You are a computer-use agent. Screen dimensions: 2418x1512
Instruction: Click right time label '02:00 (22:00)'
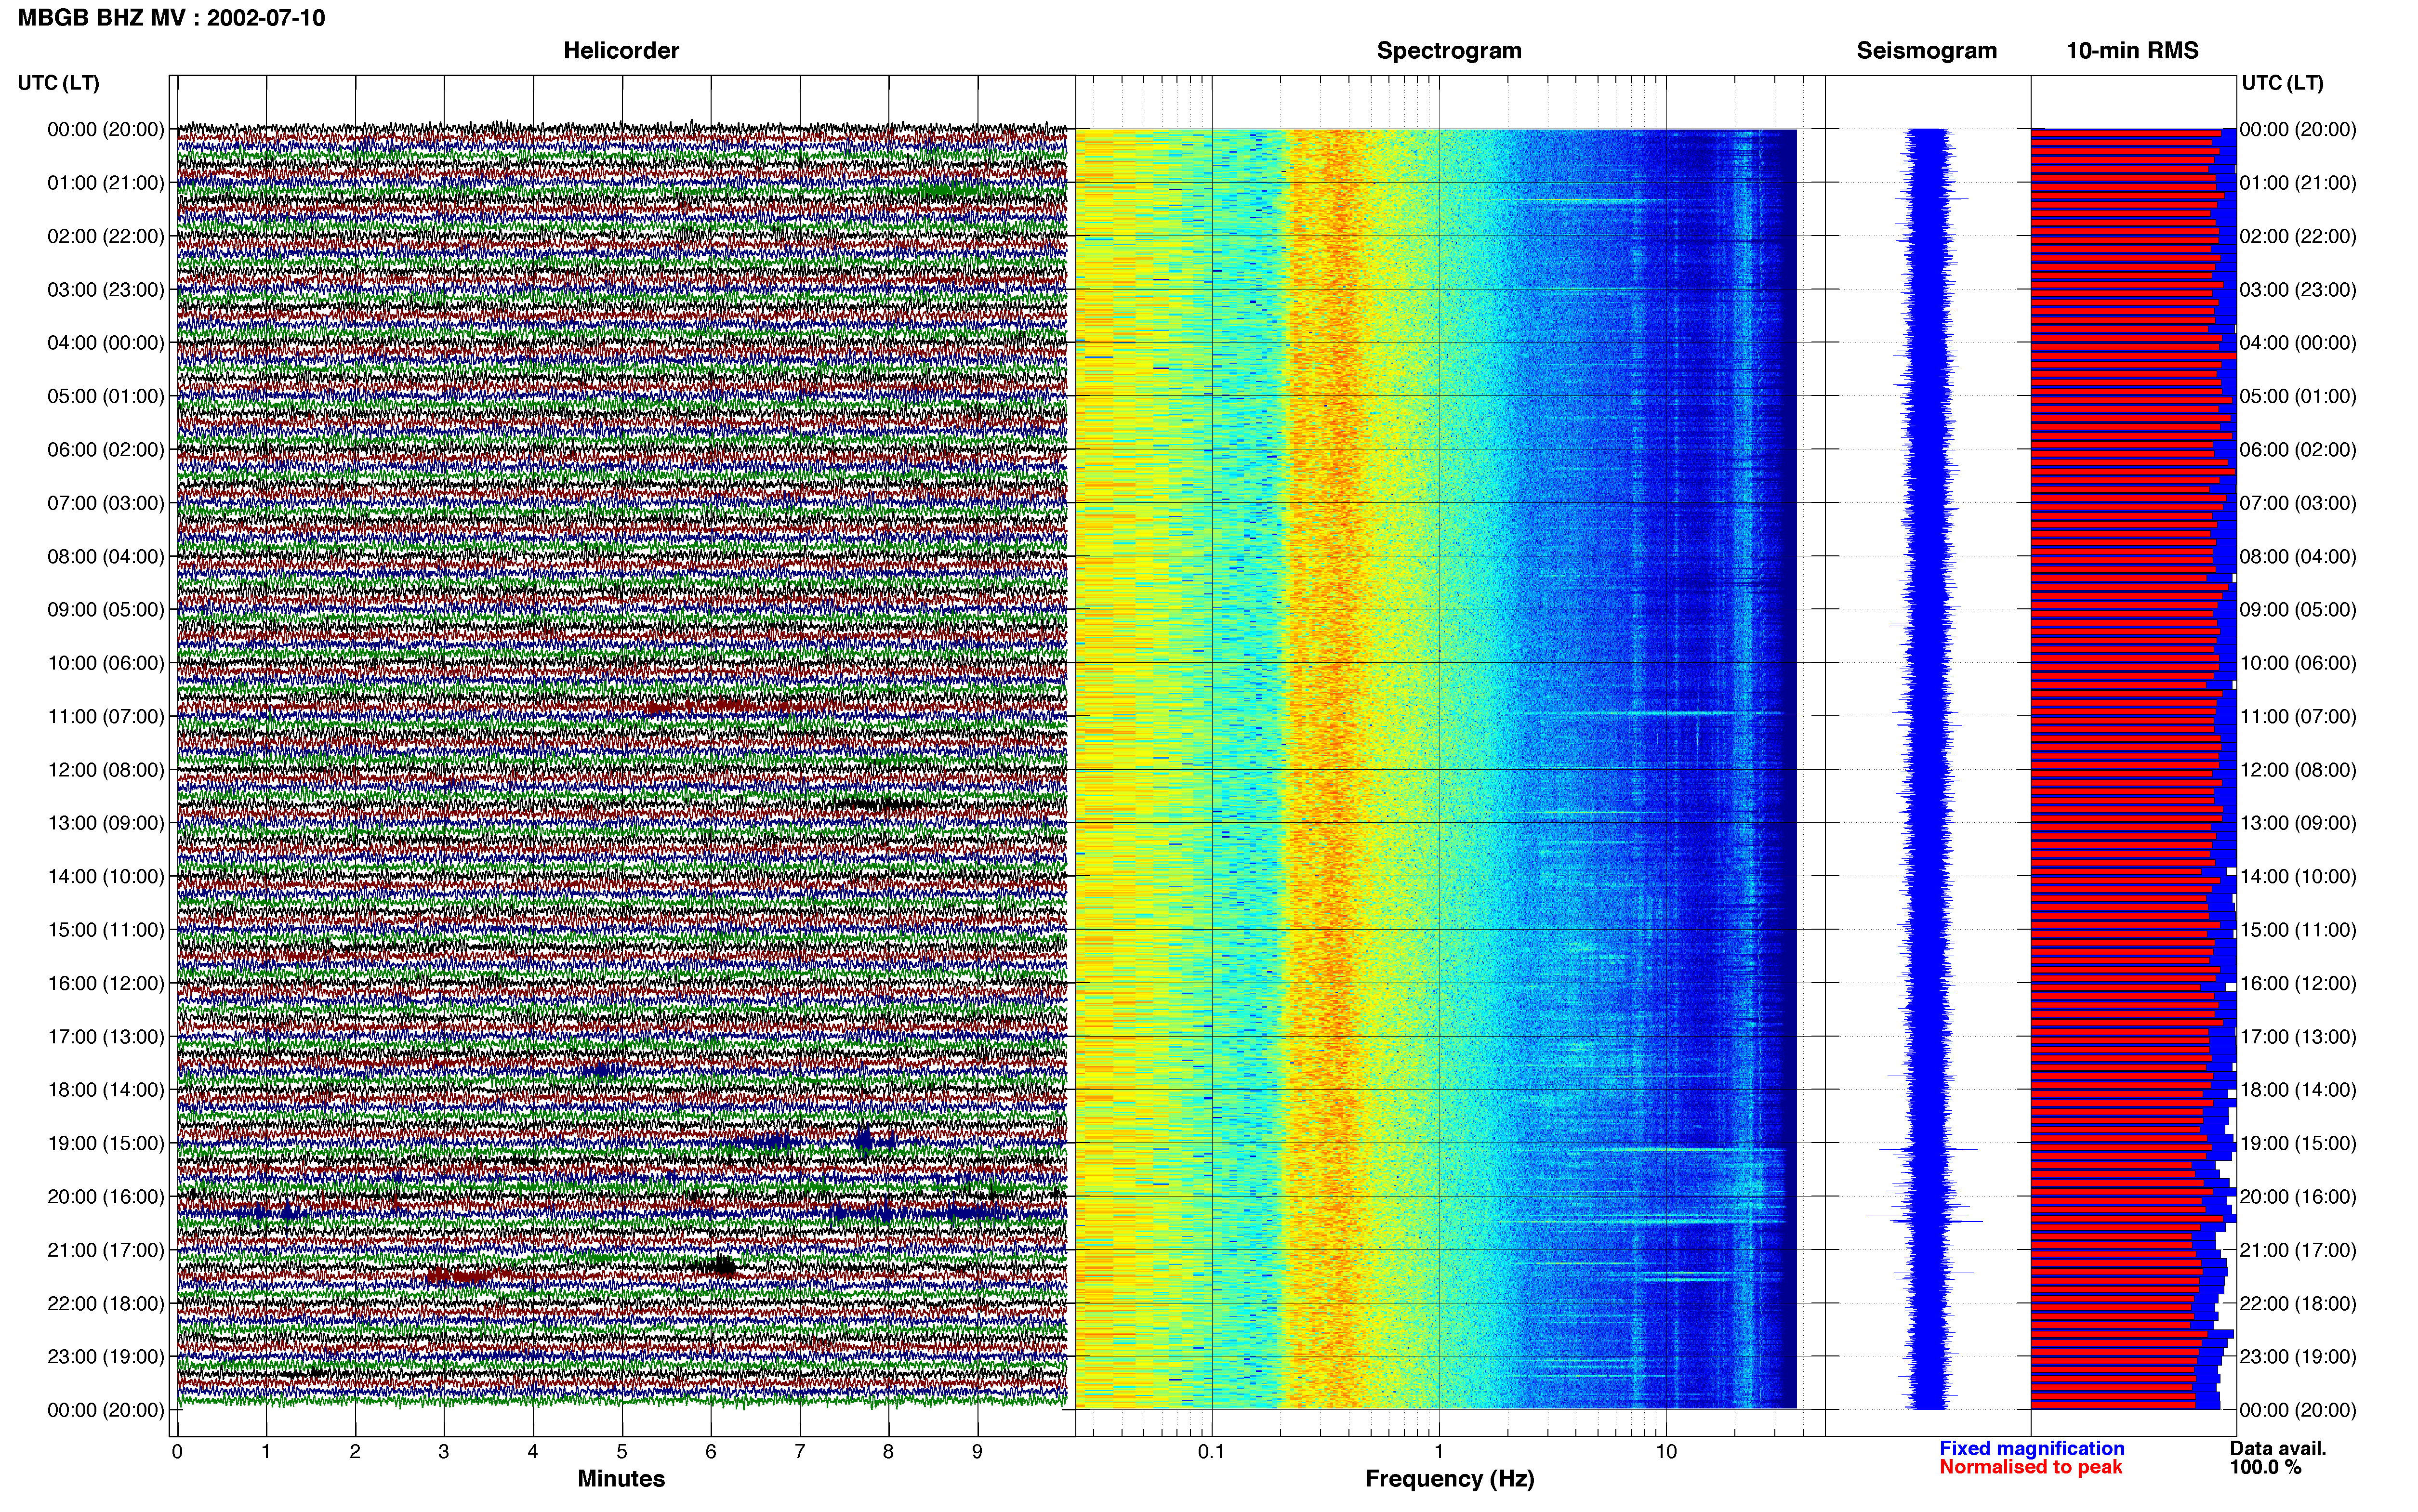[2298, 236]
